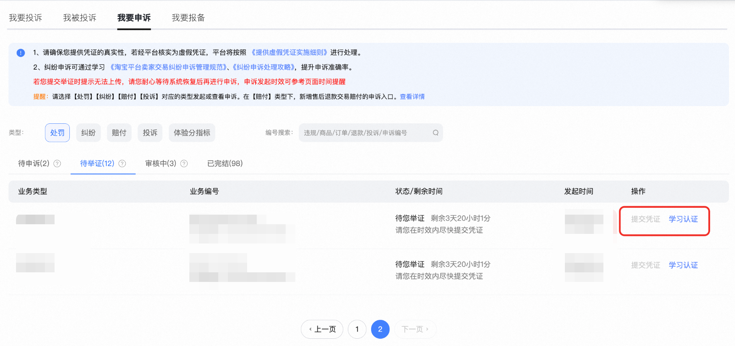Open 《淘宝平台卖家交易纠纷申诉管理规范》 link
This screenshot has width=735, height=346.
pyautogui.click(x=169, y=67)
